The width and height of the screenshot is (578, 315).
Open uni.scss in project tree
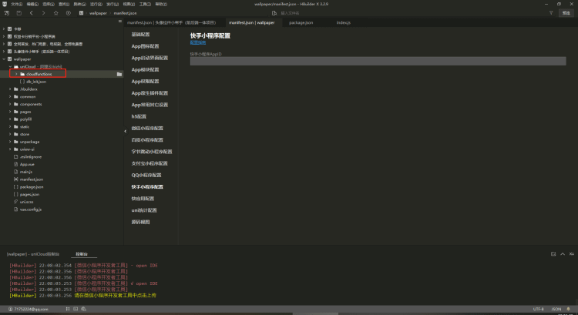26,202
